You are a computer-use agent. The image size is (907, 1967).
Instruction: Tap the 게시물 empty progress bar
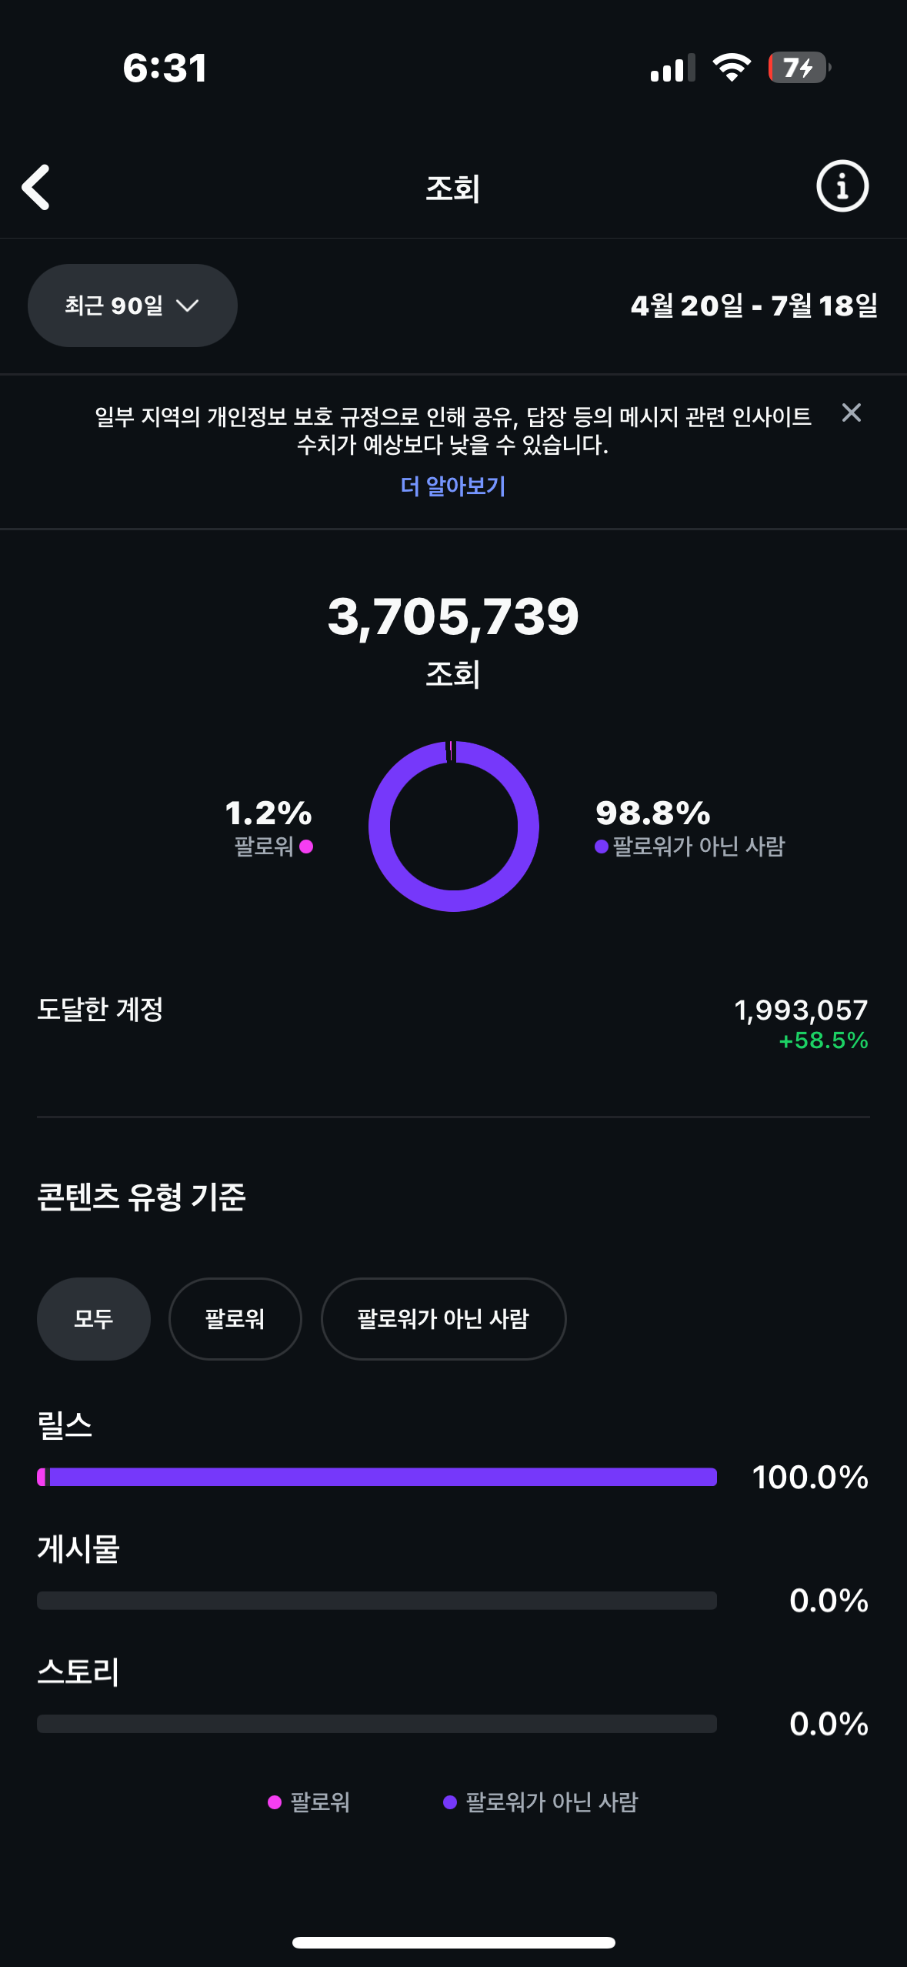pyautogui.click(x=377, y=1601)
